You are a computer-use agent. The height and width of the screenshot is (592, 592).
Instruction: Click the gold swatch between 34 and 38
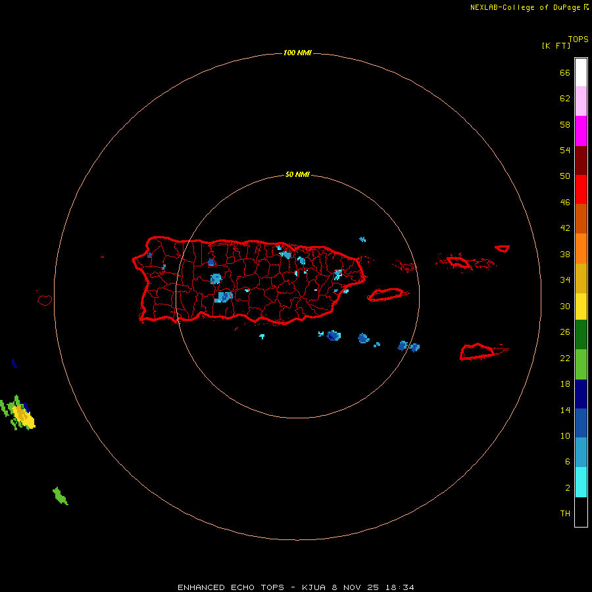(581, 278)
